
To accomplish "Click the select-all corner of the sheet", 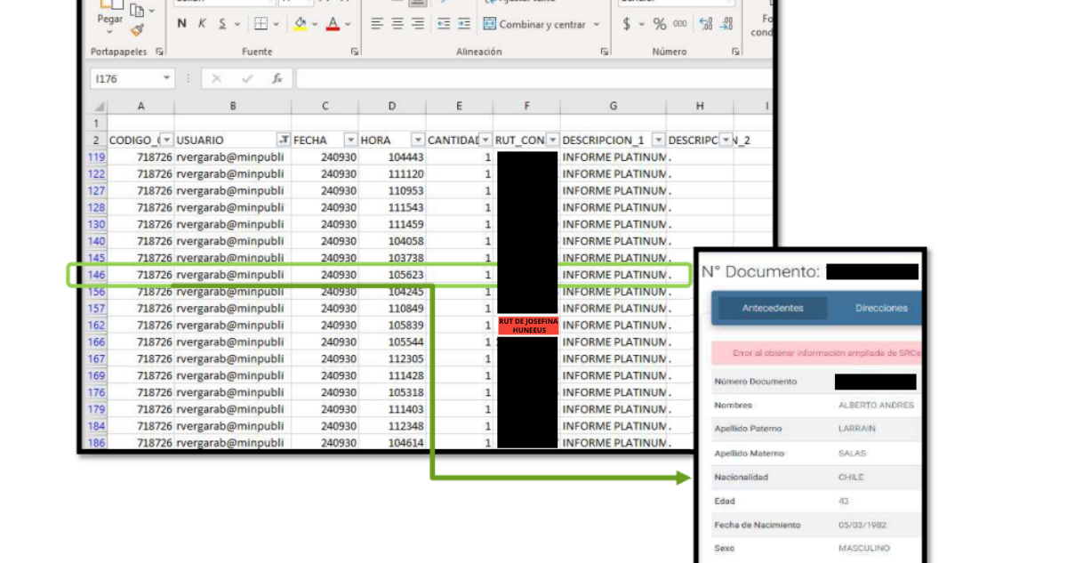I will click(99, 107).
